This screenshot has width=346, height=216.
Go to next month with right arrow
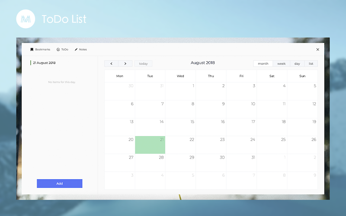click(x=125, y=64)
